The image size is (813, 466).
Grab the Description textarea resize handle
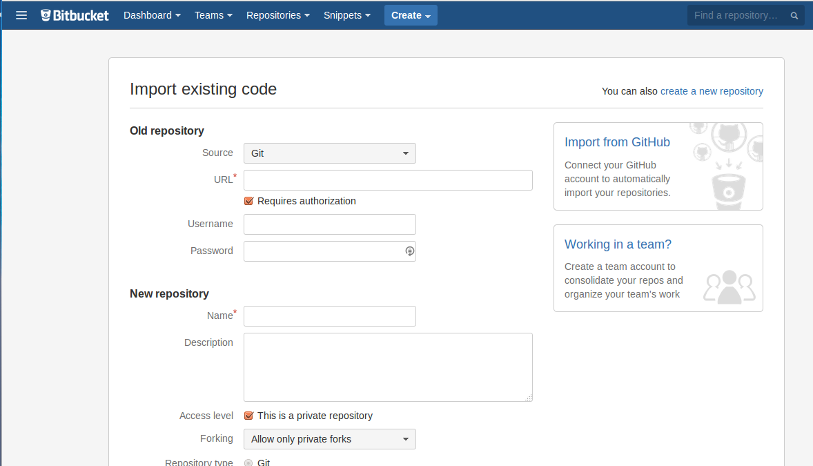529,398
